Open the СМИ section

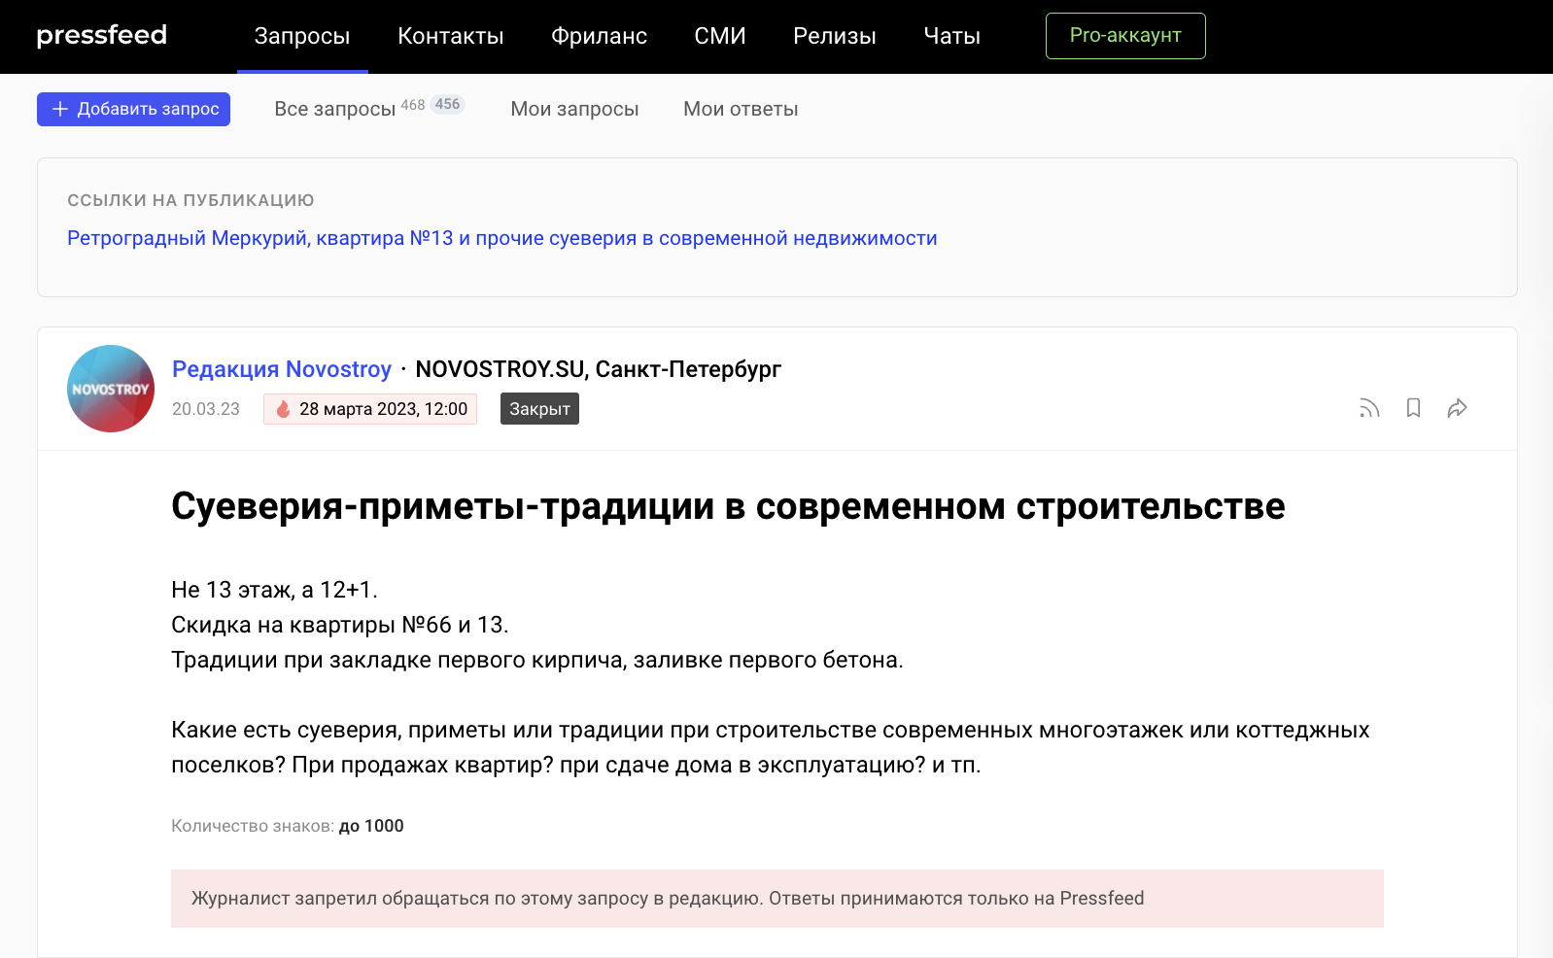(x=720, y=36)
